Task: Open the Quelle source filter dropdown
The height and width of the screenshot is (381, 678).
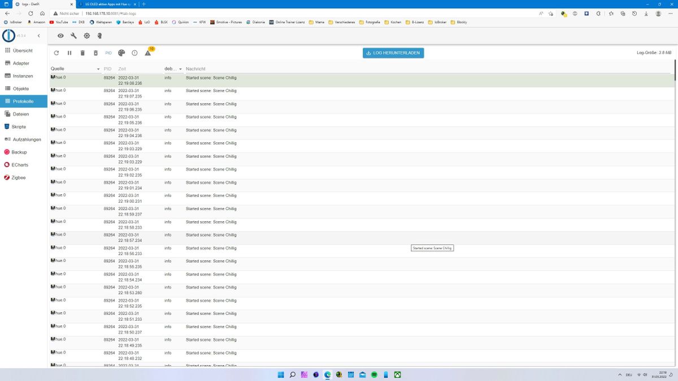Action: click(x=75, y=69)
